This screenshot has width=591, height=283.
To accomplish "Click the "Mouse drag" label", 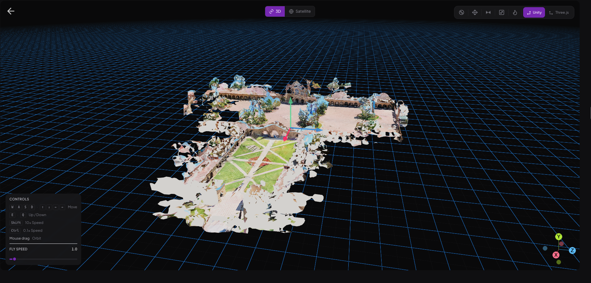I will [x=20, y=238].
